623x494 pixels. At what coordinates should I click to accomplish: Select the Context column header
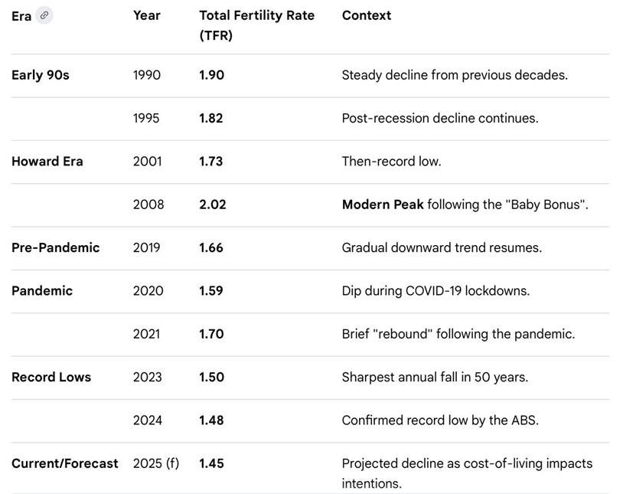click(366, 15)
